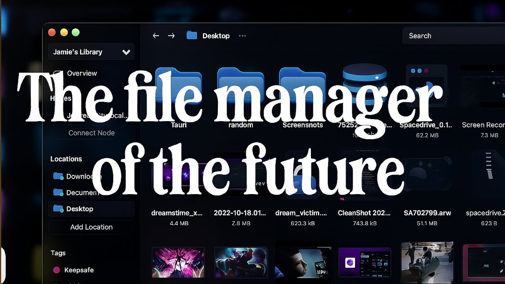This screenshot has width=505, height=284.
Task: Go back with the left arrow
Action: click(156, 36)
